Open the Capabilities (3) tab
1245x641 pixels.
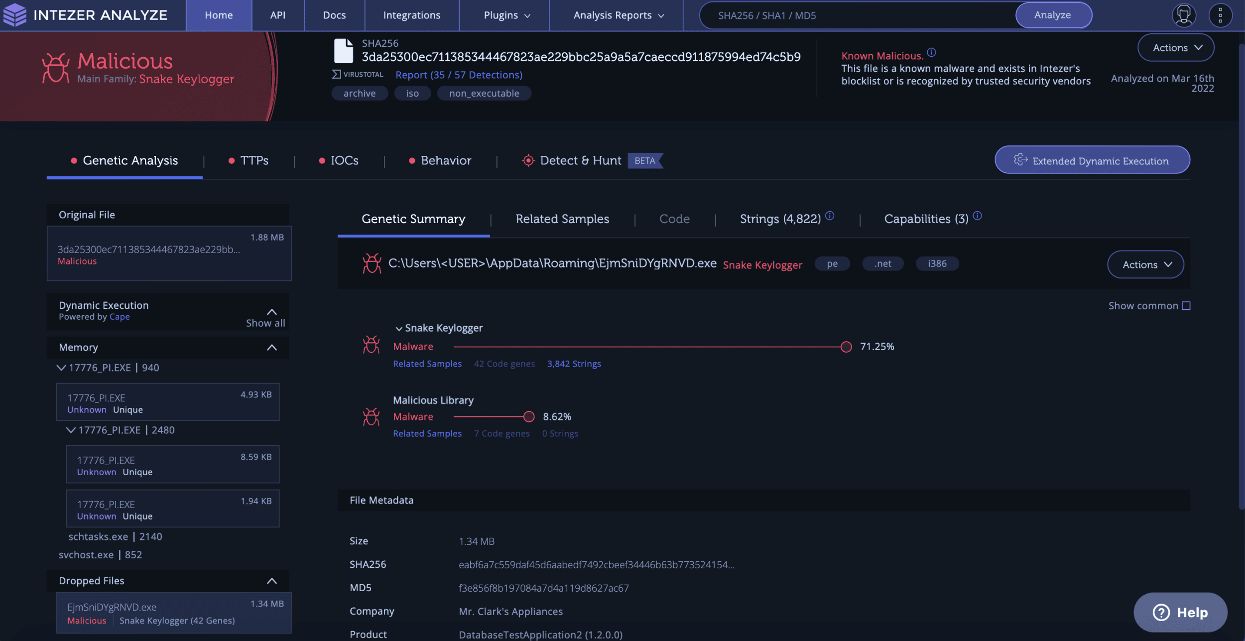click(926, 219)
